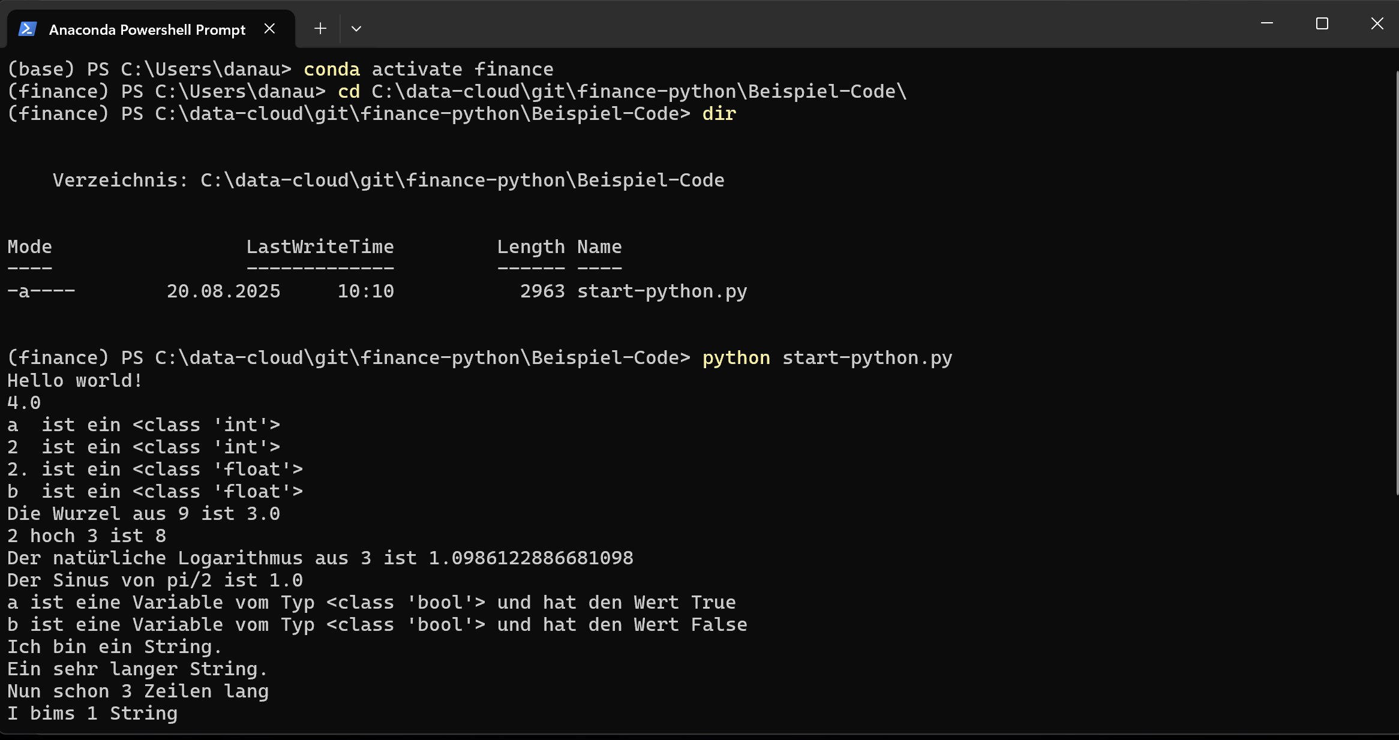Image resolution: width=1399 pixels, height=740 pixels.
Task: Click the "Hello world!" output line
Action: pos(74,381)
